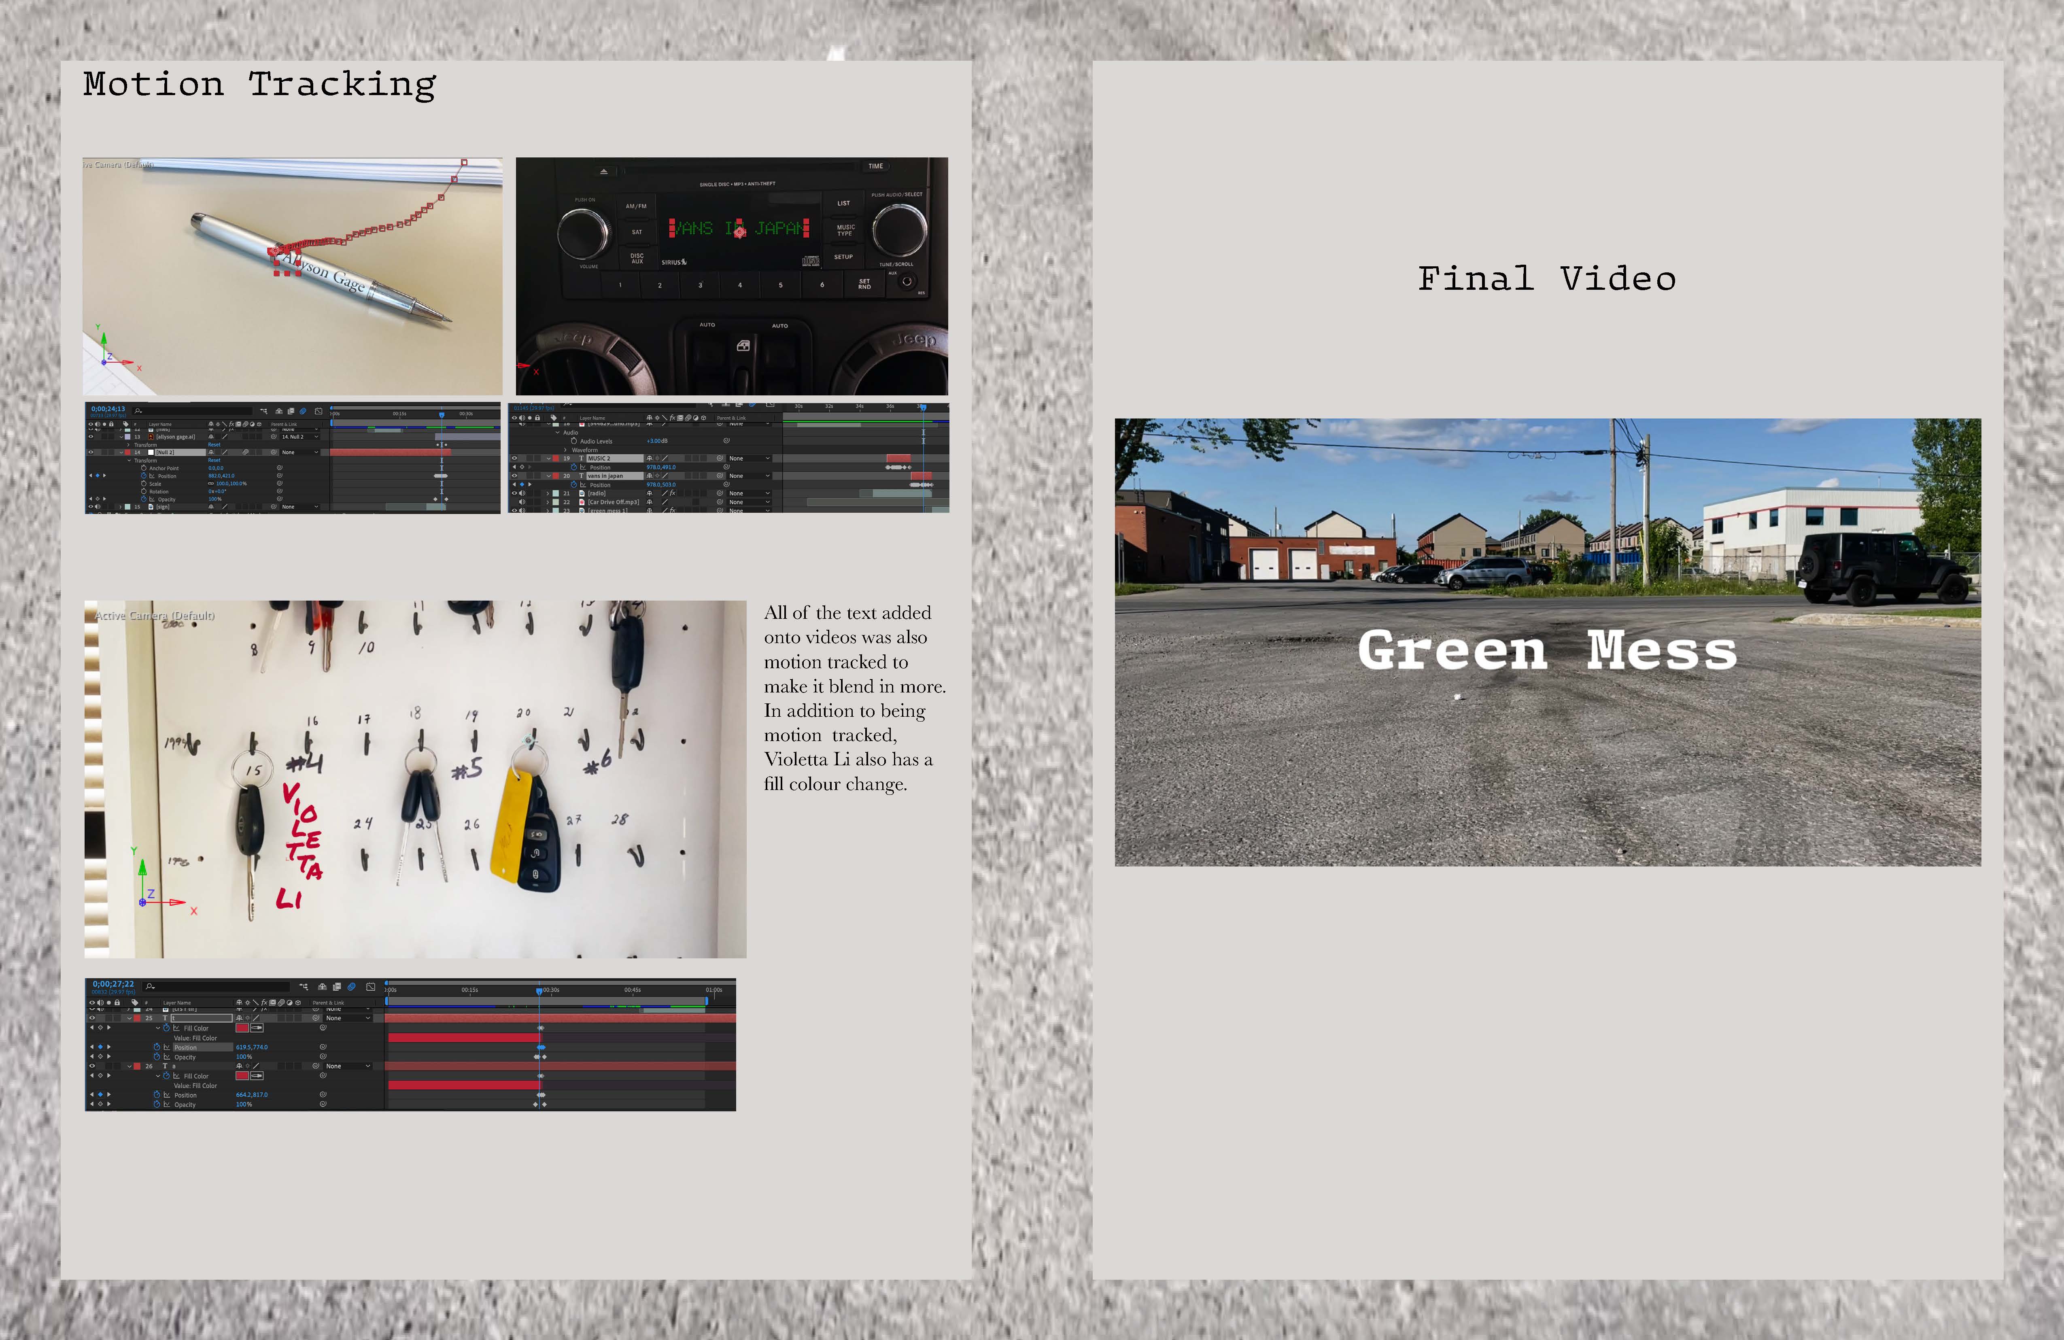Click Fill Color eyedropper for layer 25
Image resolution: width=2064 pixels, height=1340 pixels.
click(x=257, y=1028)
